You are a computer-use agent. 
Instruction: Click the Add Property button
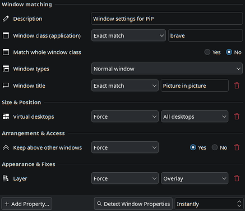(27, 204)
